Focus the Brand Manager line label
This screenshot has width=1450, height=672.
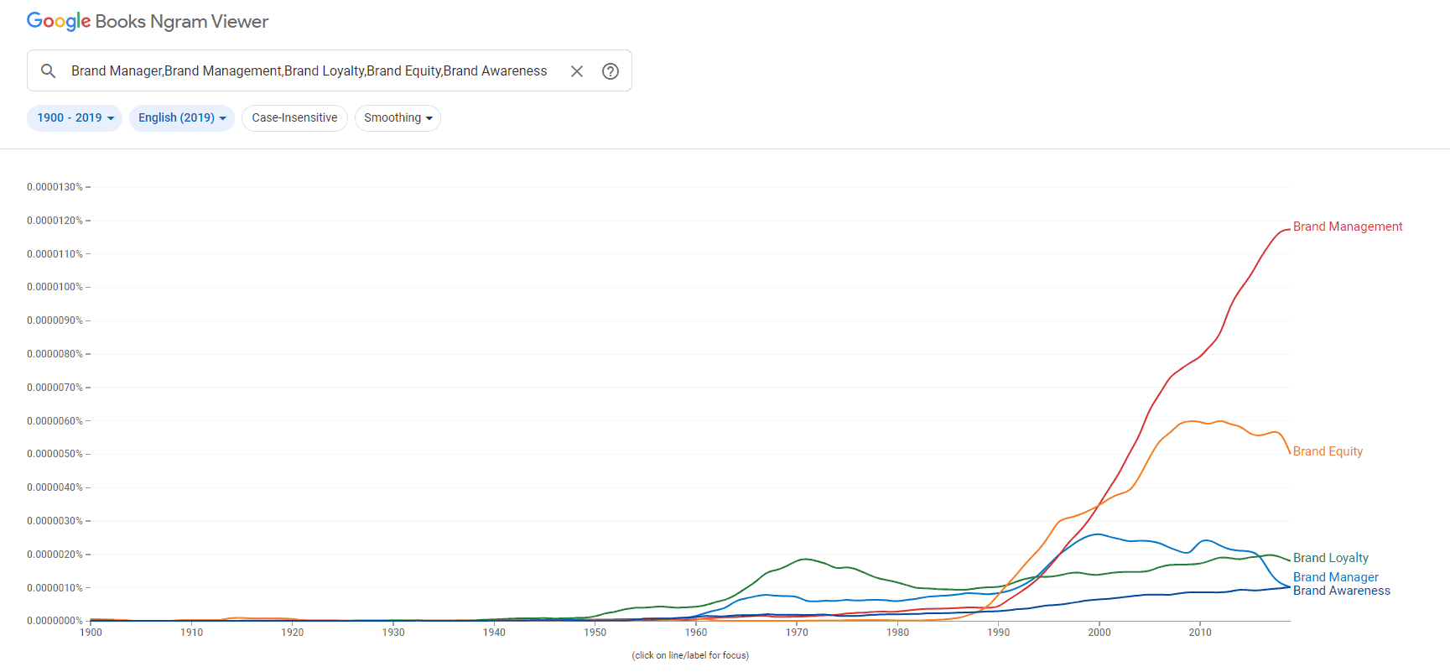tap(1336, 577)
